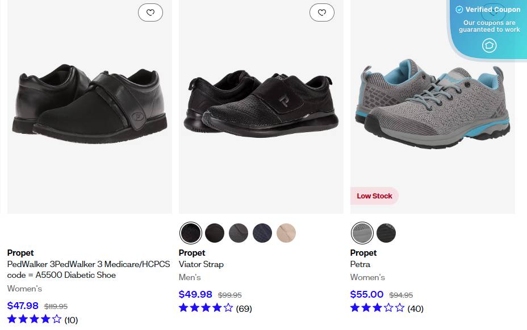This screenshot has height=330, width=527.
Task: Select the navy colorway for Viator Strap
Action: (262, 232)
